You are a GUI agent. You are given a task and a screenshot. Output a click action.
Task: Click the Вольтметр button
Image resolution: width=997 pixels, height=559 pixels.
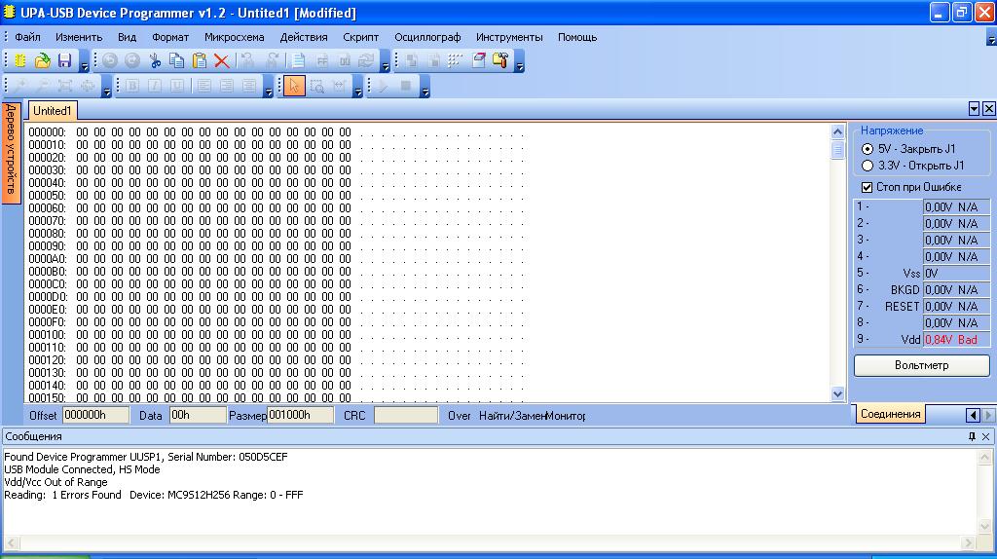(921, 365)
